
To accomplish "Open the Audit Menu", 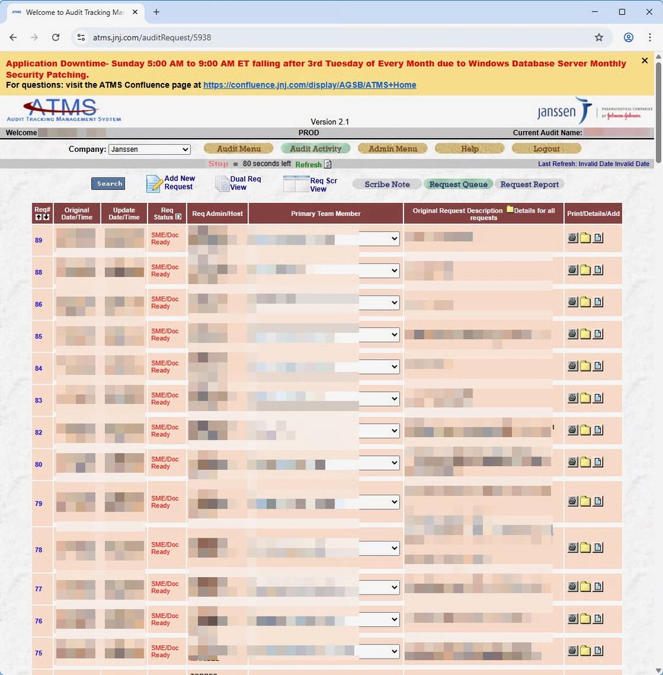I will click(x=239, y=148).
